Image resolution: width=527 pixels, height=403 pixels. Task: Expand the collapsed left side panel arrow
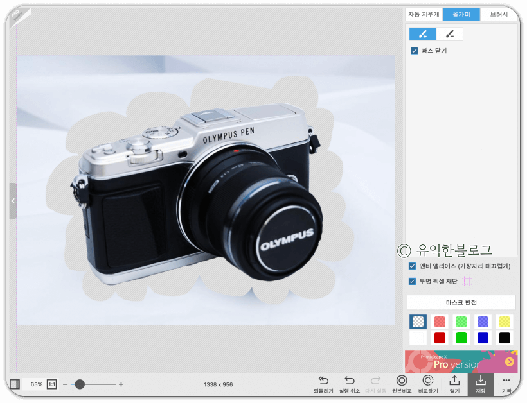coord(13,201)
